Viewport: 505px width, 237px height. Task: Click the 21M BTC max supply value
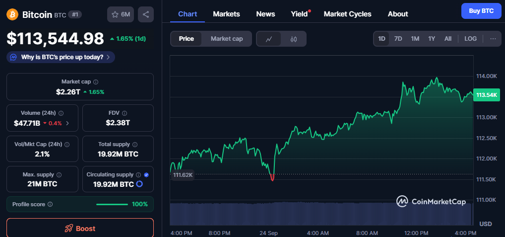[42, 184]
